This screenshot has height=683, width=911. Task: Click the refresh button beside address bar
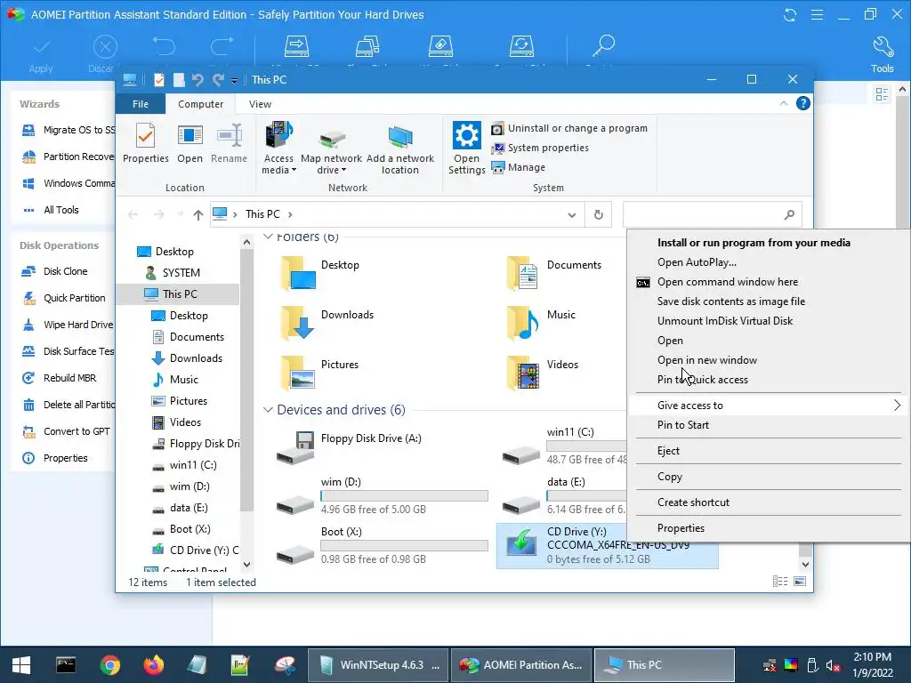[599, 215]
